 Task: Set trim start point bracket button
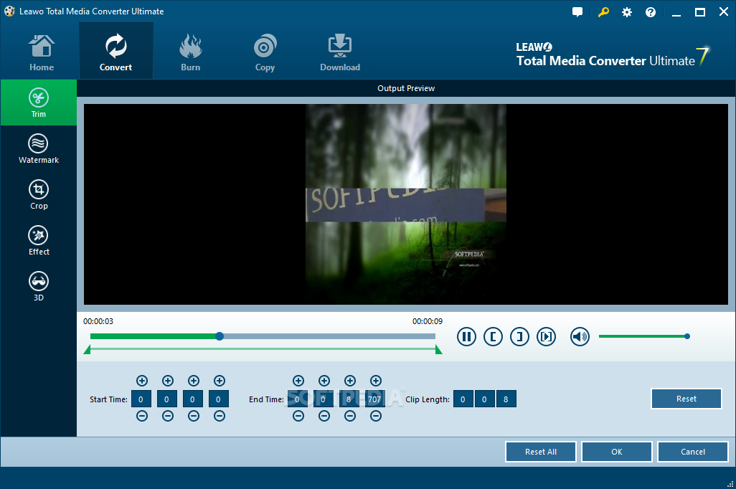(493, 336)
